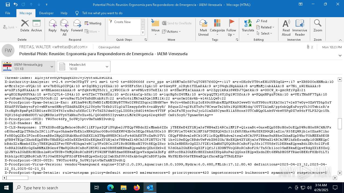Open Customize Quick Access Toolbar dropdown
The image size is (344, 193).
pos(46,5)
